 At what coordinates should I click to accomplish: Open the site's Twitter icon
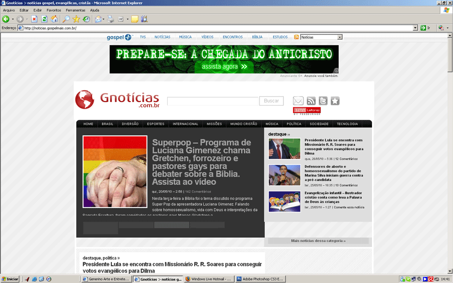[x=323, y=101]
